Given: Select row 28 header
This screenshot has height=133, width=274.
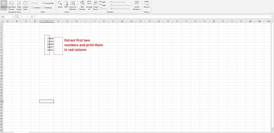Looking at the screenshot, I should coord(1,101).
